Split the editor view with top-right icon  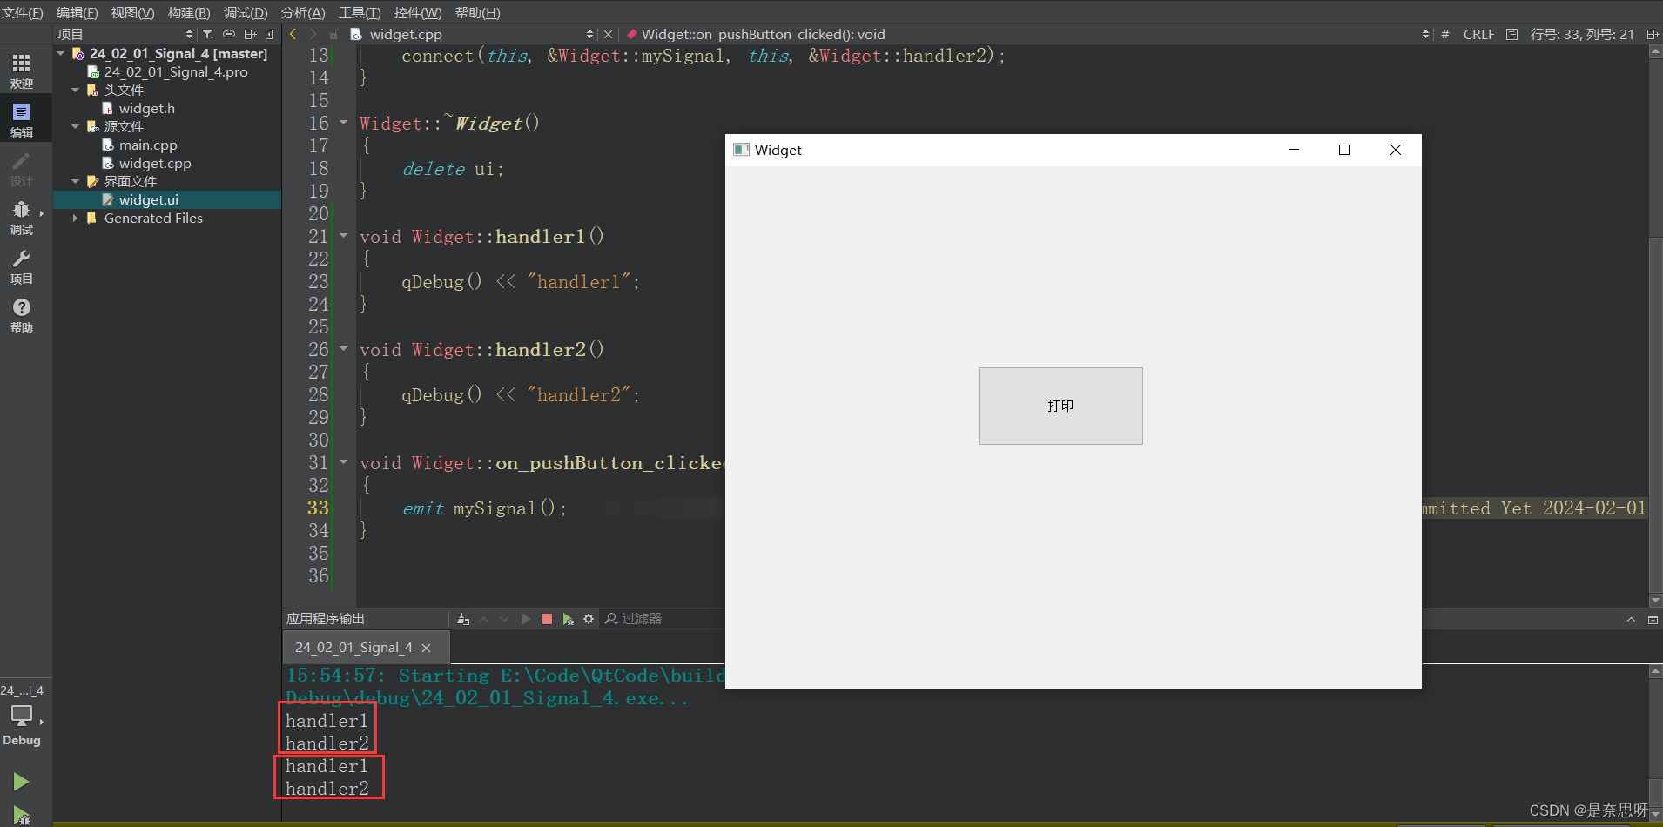1652,34
